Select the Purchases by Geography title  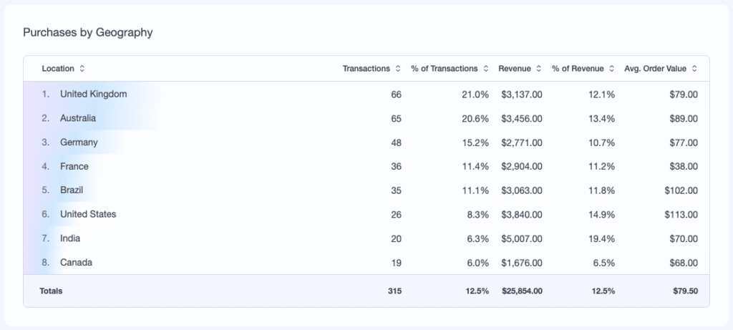tap(88, 33)
